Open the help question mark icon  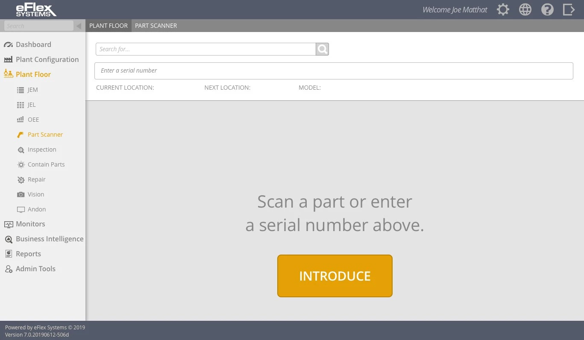pyautogui.click(x=547, y=9)
